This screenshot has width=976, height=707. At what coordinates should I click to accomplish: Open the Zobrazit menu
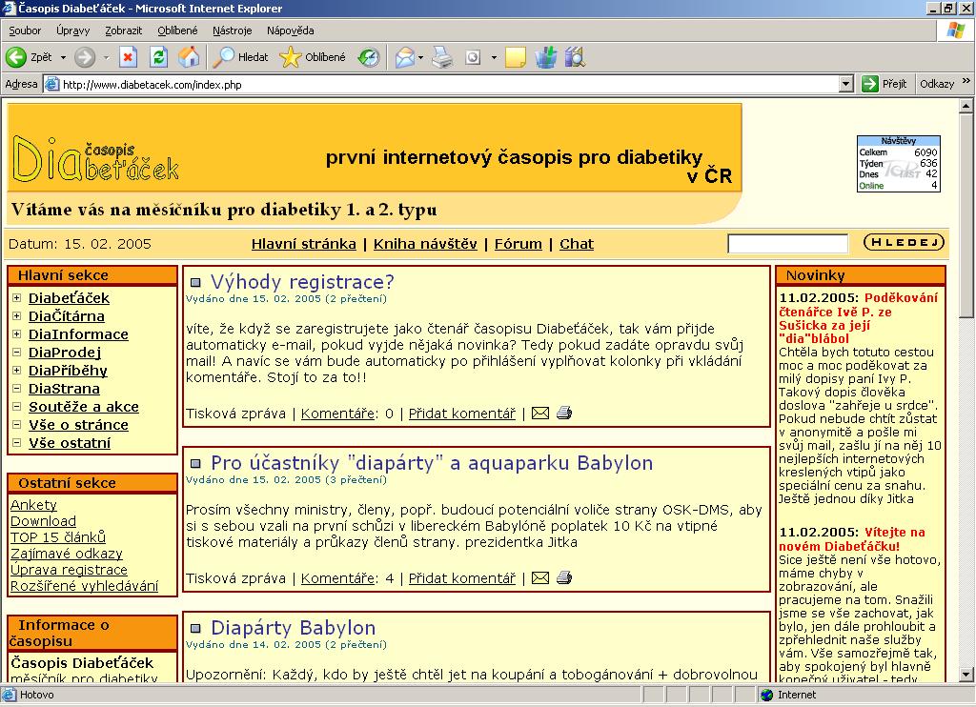click(123, 30)
